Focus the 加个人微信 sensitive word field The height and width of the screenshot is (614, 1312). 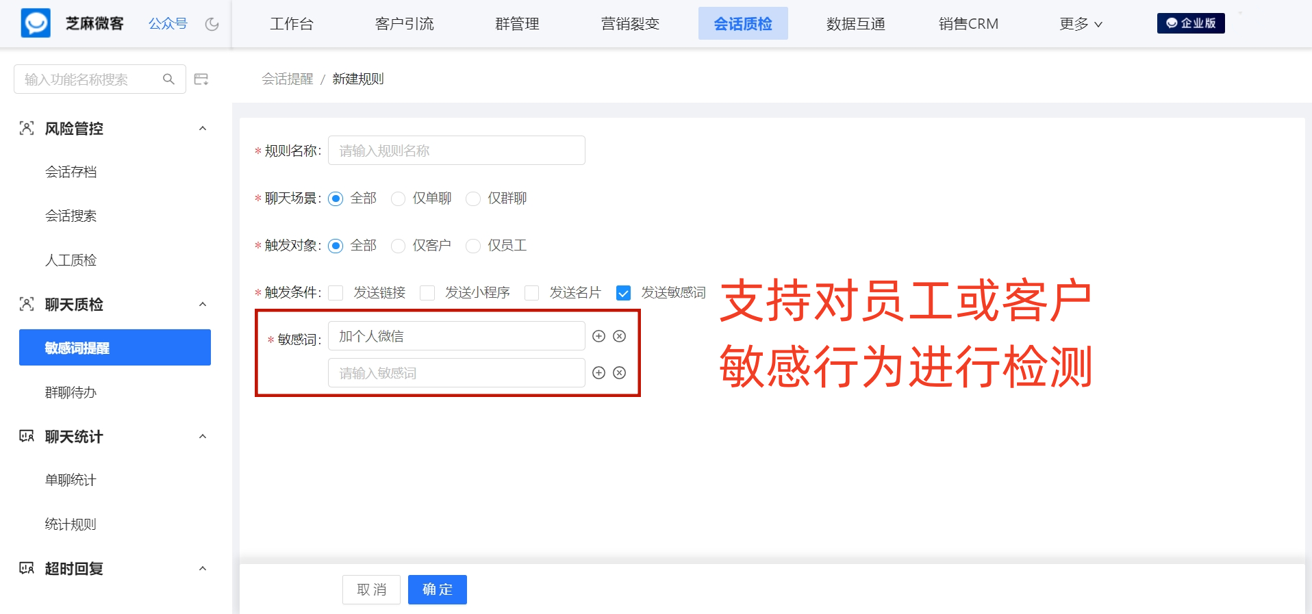click(457, 336)
